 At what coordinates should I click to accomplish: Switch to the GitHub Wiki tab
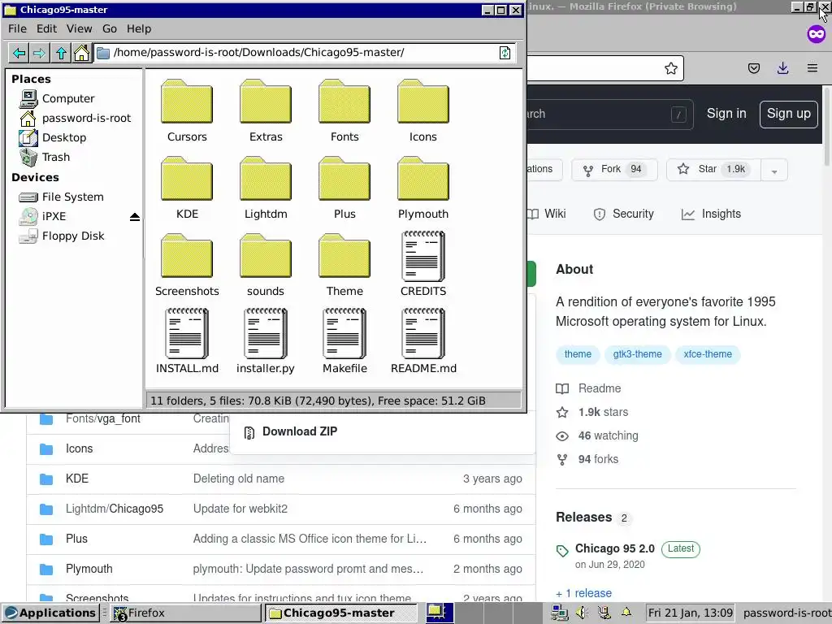click(548, 214)
